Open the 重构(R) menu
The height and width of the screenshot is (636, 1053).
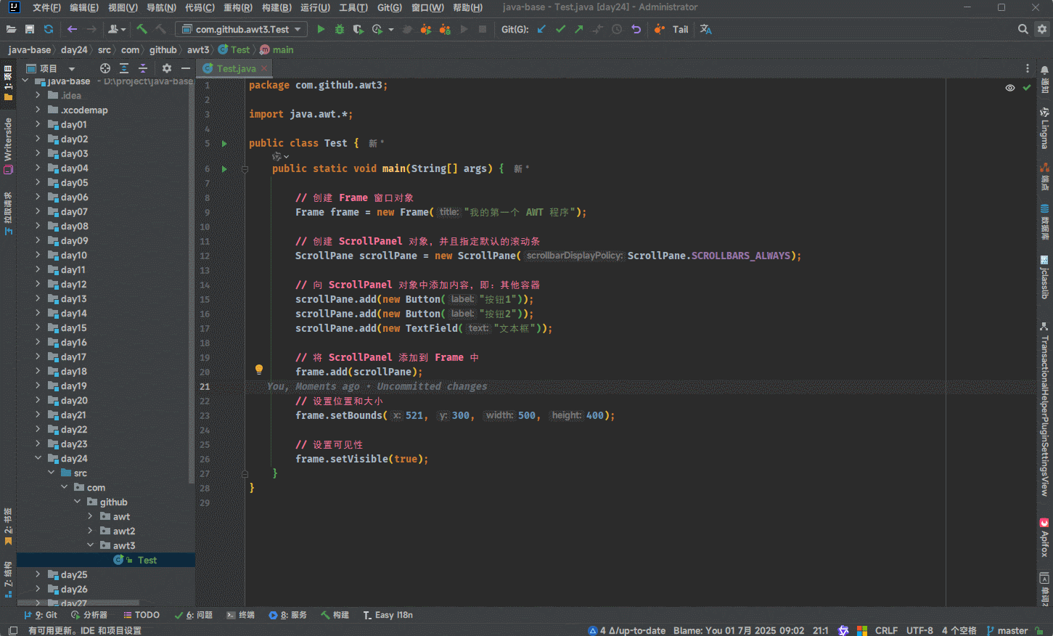[x=237, y=7]
